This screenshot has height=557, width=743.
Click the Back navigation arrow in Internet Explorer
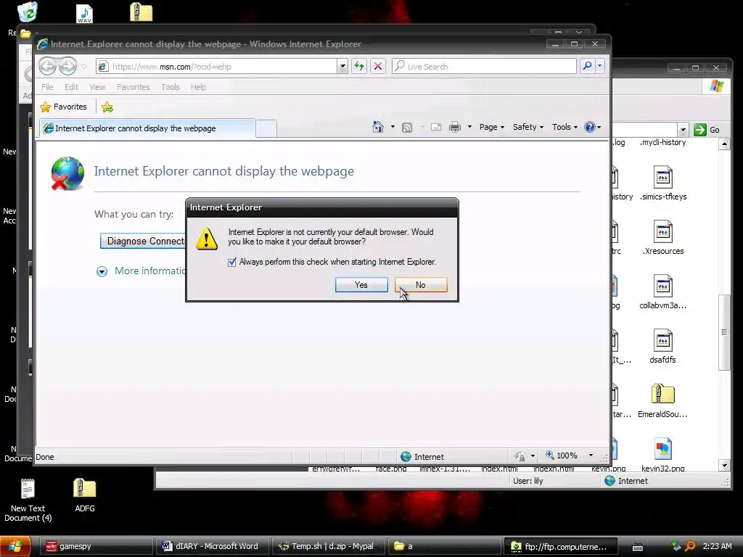[47, 66]
